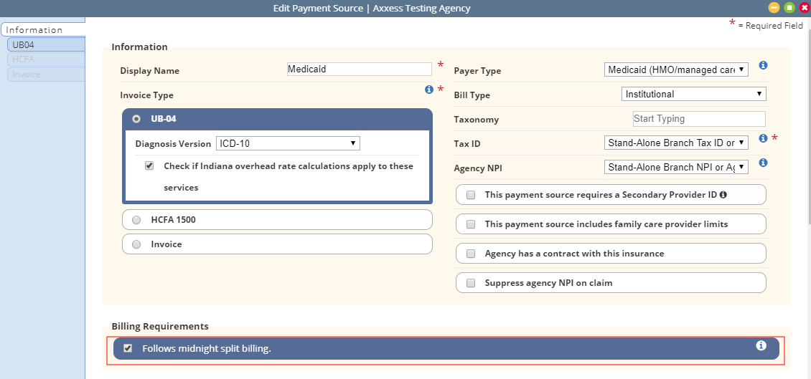Click the yellow minimize window icon
The image size is (811, 379).
[774, 8]
